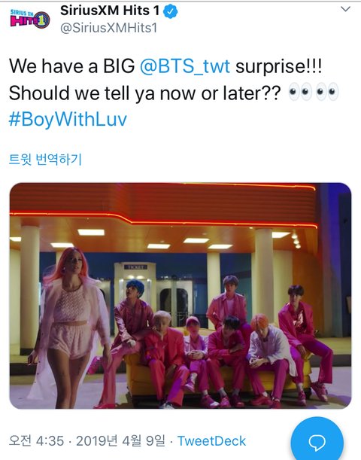
Task: Click the 2019년 4월 9일 date
Action: [120, 441]
